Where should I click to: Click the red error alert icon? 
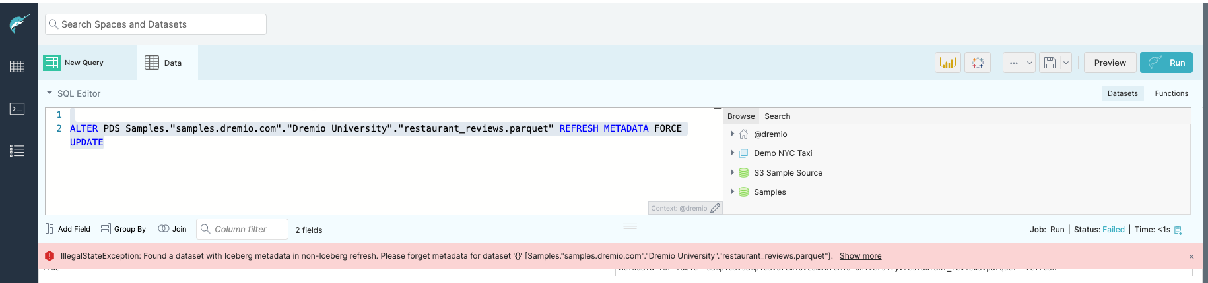(x=50, y=256)
